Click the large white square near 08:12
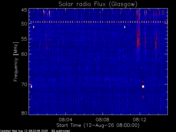The height and width of the screenshot is (132, 176). click(x=143, y=87)
